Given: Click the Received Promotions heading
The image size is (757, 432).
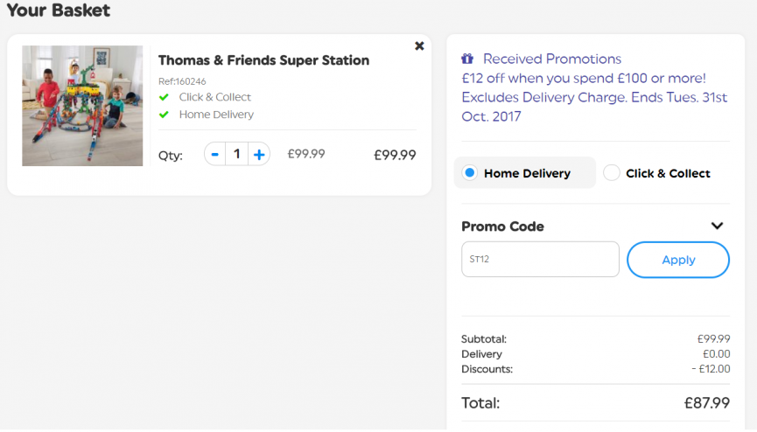Looking at the screenshot, I should [x=552, y=59].
